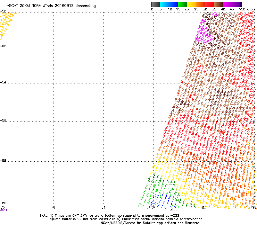257x225 pixels.
Task: Click latitude label '-50'
Action: click(x=3, y=11)
